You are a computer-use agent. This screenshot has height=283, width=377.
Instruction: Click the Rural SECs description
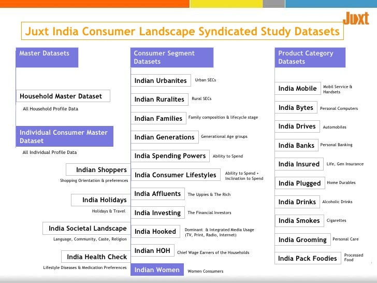(x=201, y=98)
